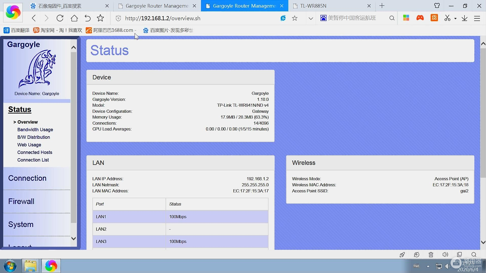Open the game controller icon
Screen dimensions: 486x273
coord(420,18)
